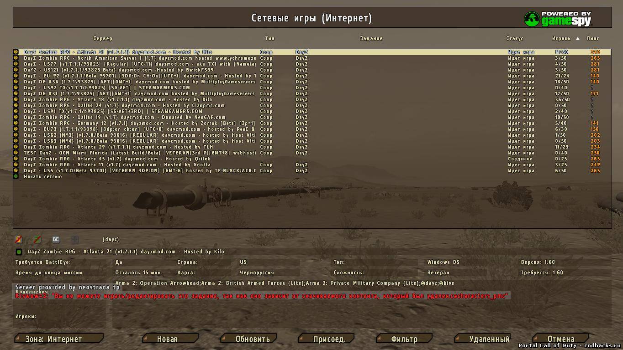The height and width of the screenshot is (350, 623).
Task: Select US91 TX STEAMGAMERS.COM server row
Action: tap(312, 112)
